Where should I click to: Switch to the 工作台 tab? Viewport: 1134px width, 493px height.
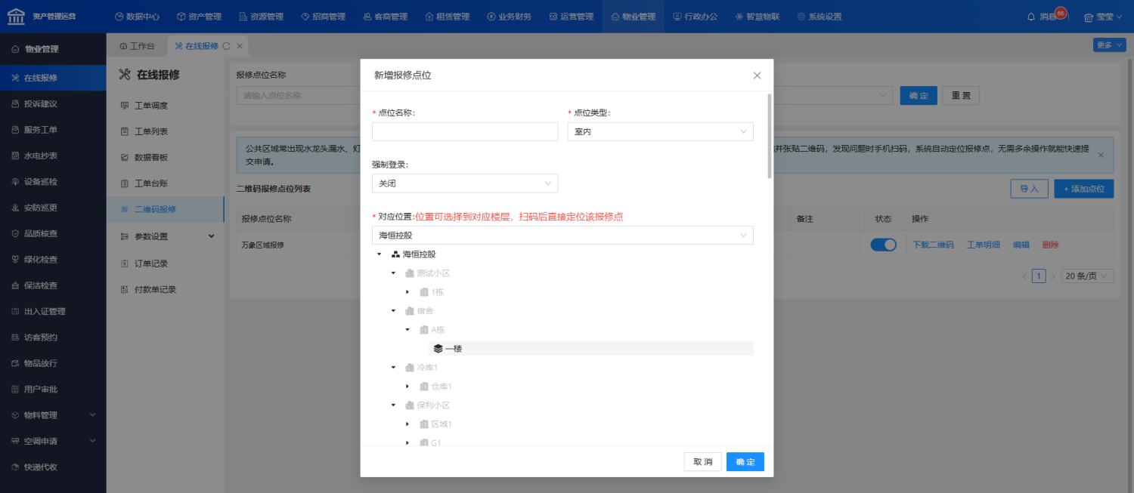pyautogui.click(x=137, y=46)
